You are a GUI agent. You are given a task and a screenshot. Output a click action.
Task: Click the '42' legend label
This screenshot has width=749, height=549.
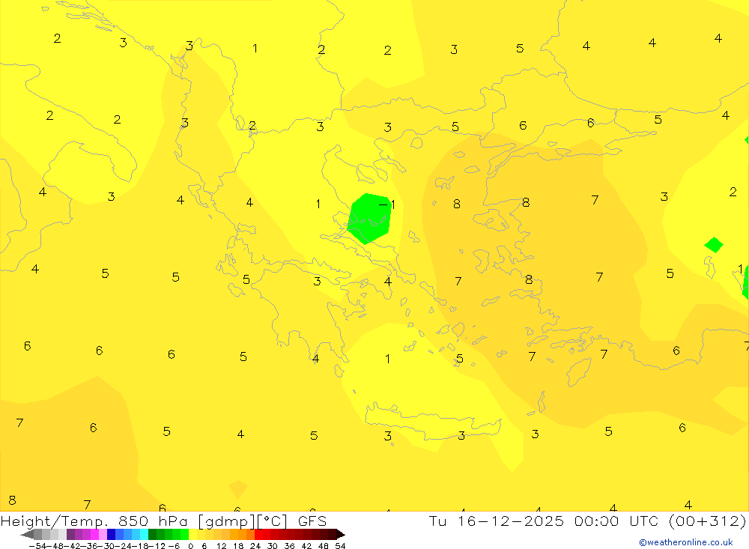pos(306,546)
